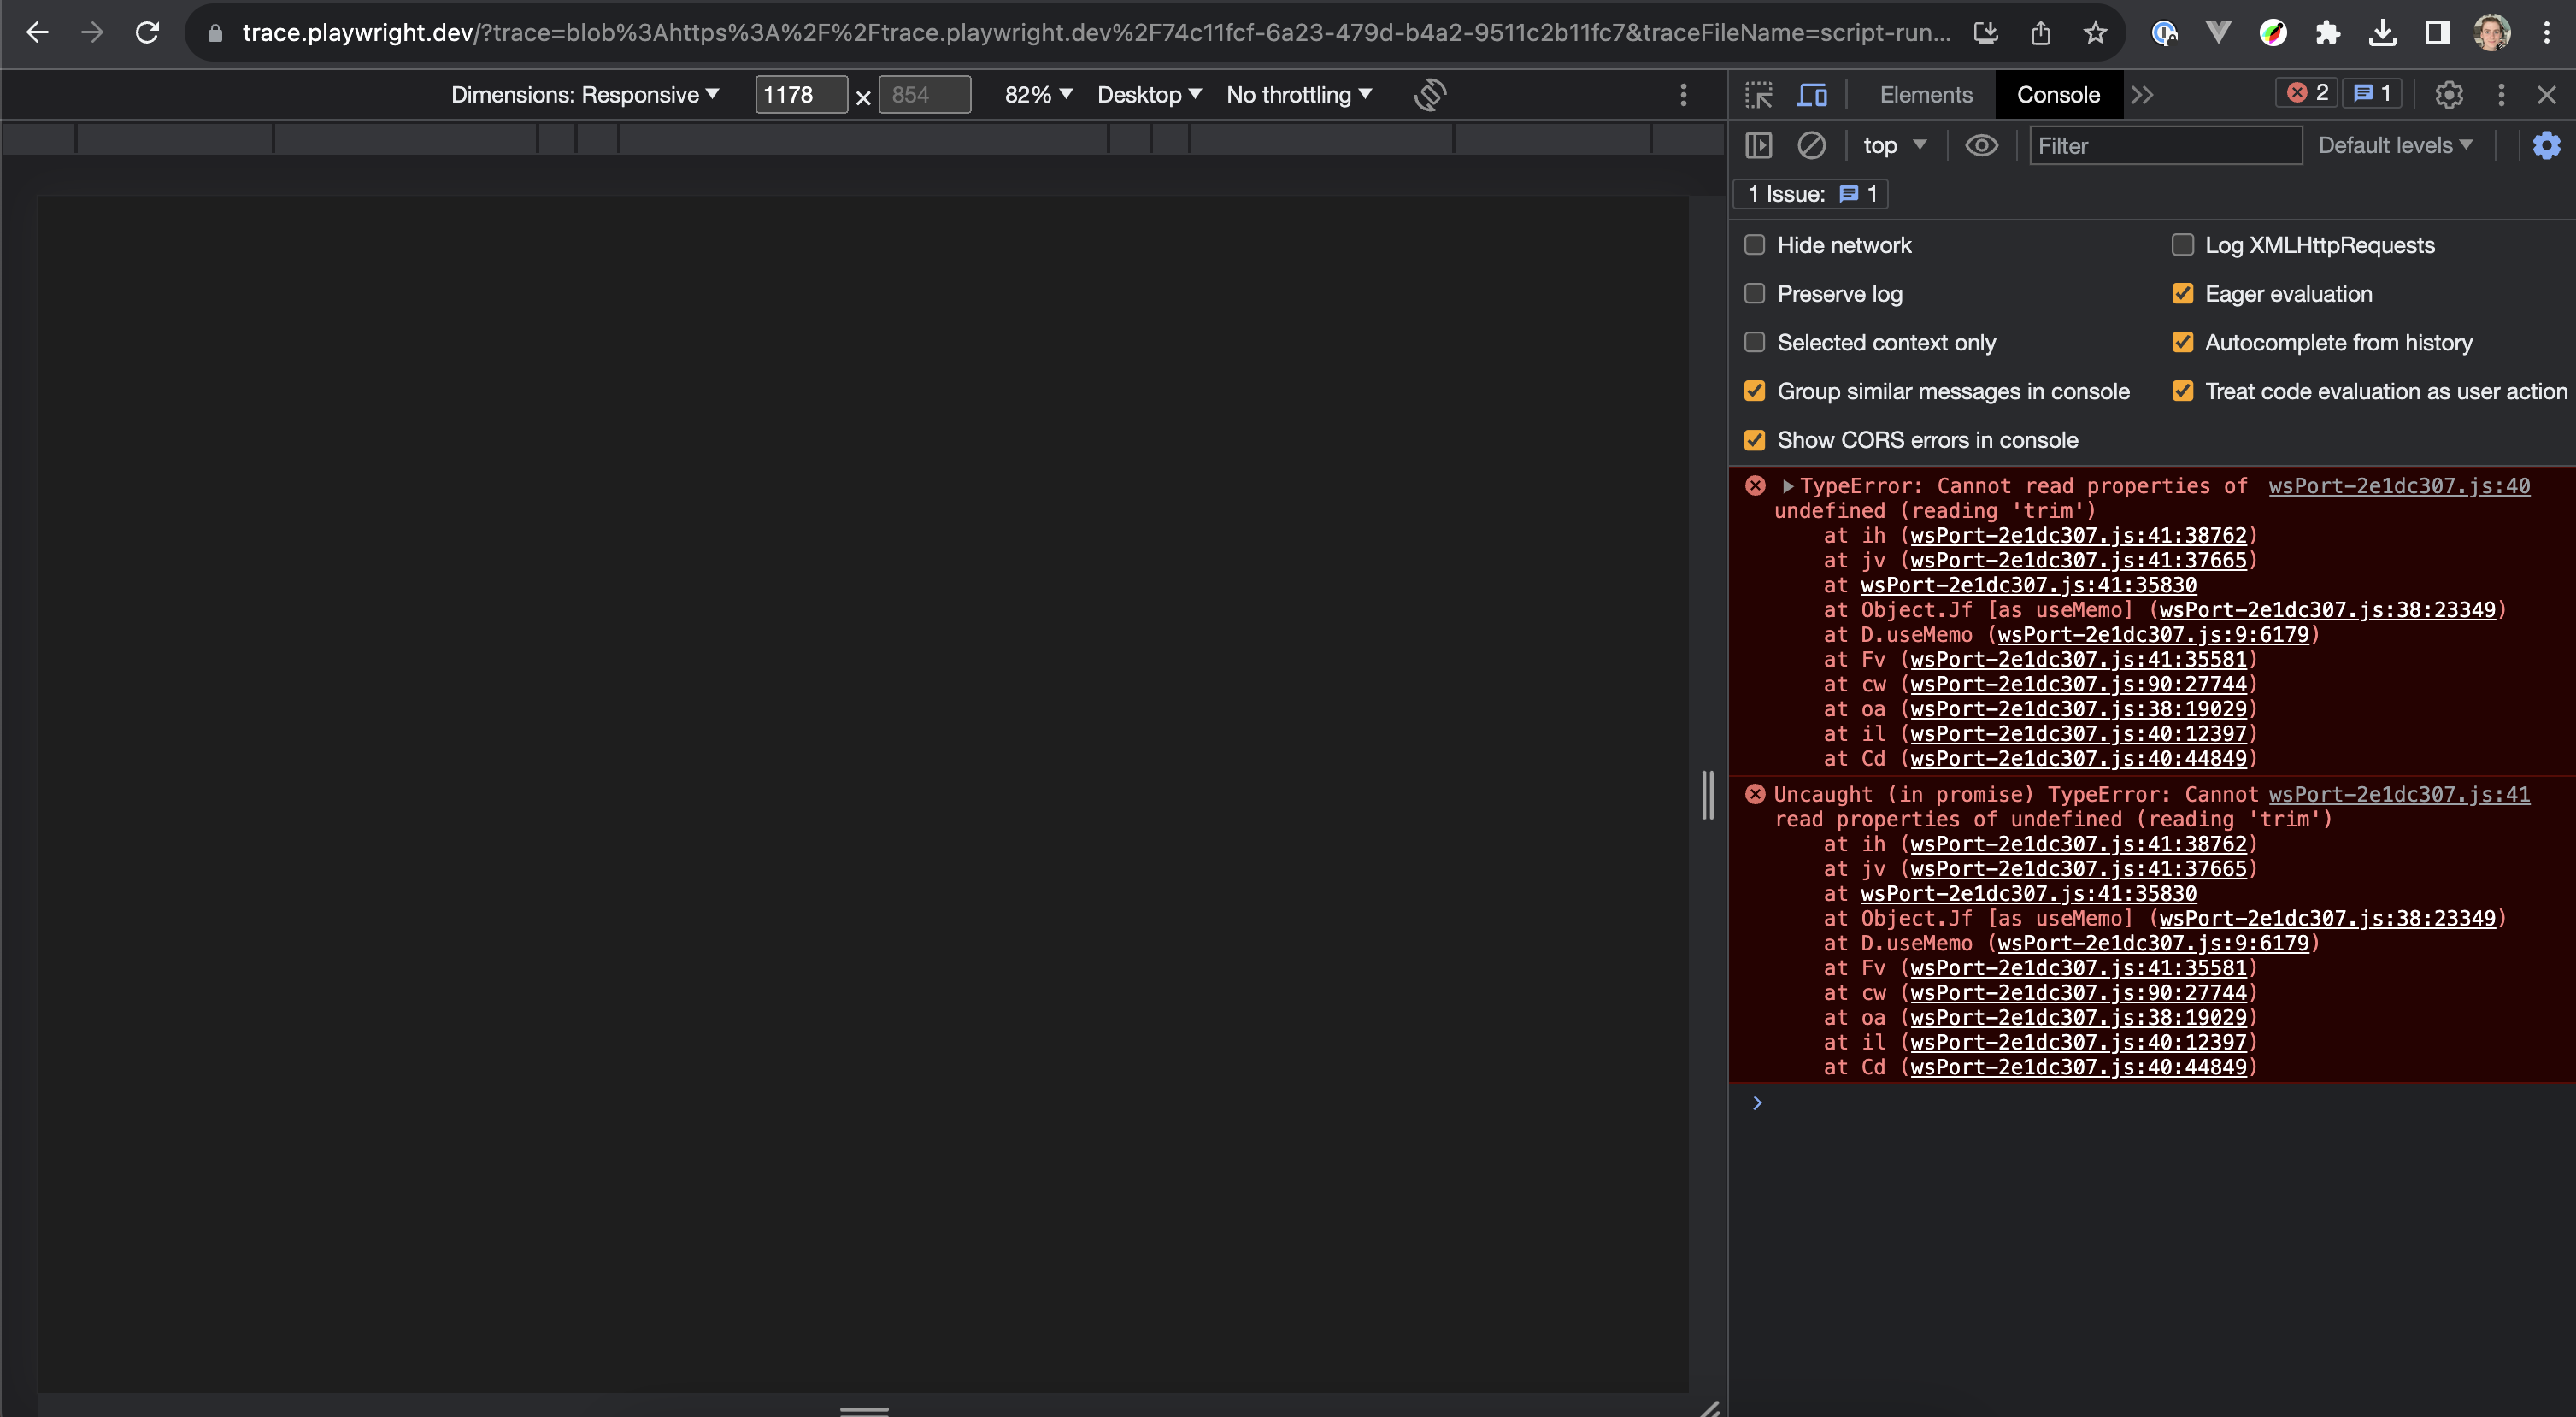The image size is (2576, 1417).
Task: Change the No throttling setting
Action: coord(1298,94)
